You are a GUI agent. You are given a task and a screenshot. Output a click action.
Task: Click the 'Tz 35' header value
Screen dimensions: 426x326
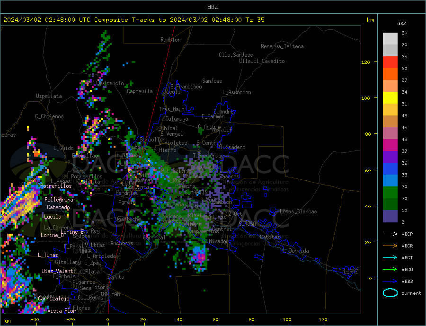tap(255, 20)
